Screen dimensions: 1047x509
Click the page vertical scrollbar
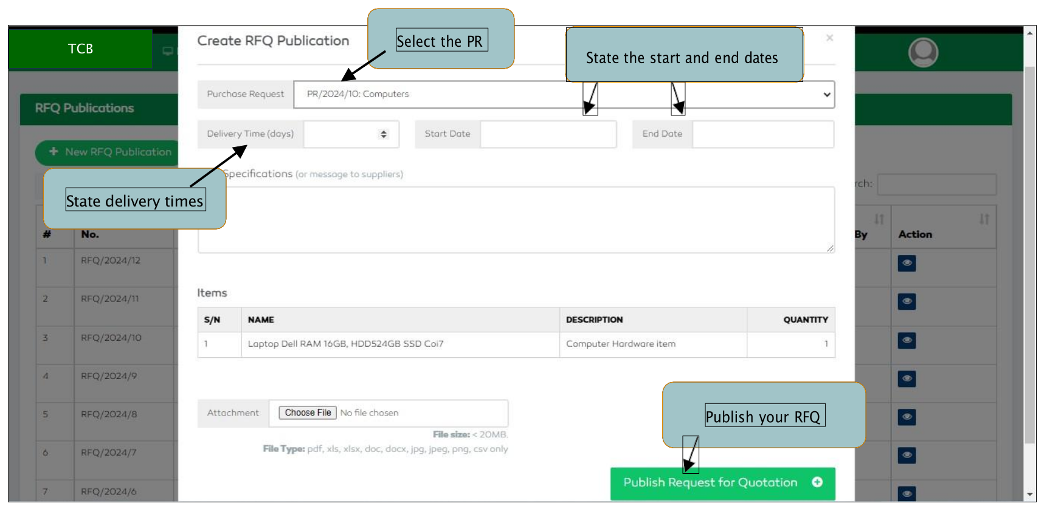[1030, 255]
